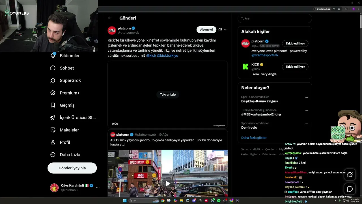The height and width of the screenshot is (204, 362).
Task: Open Spotify from the taskbar
Action: click(219, 201)
